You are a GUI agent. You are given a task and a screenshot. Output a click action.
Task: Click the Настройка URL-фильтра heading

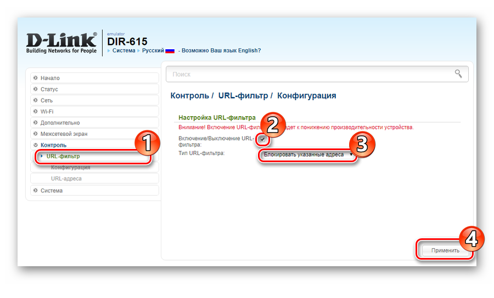pos(217,118)
